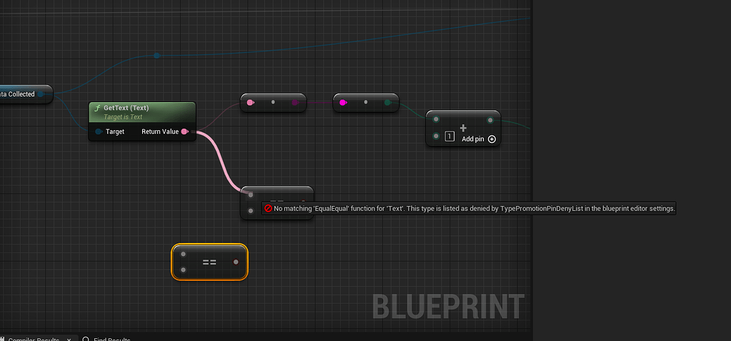Click the pink input pin of first conversion node
The image size is (731, 341).
[x=249, y=103]
